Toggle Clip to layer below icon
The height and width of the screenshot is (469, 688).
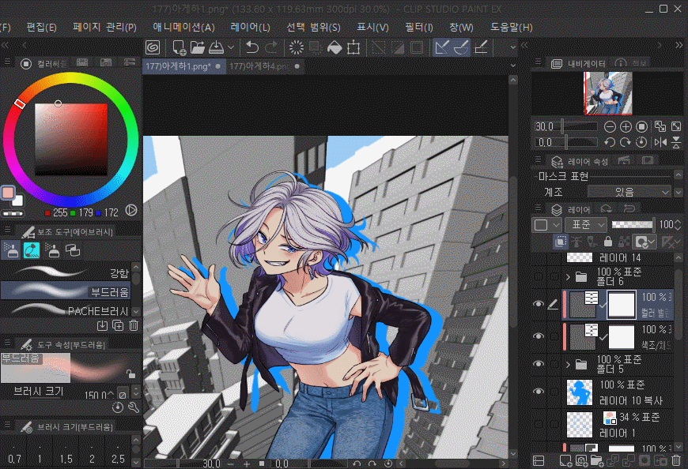(561, 242)
